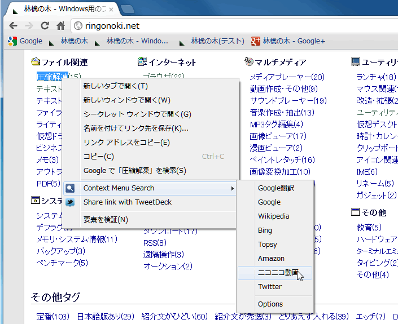Select ニコニコ動画 in the search submenu
This screenshot has height=324, width=398.
275,273
